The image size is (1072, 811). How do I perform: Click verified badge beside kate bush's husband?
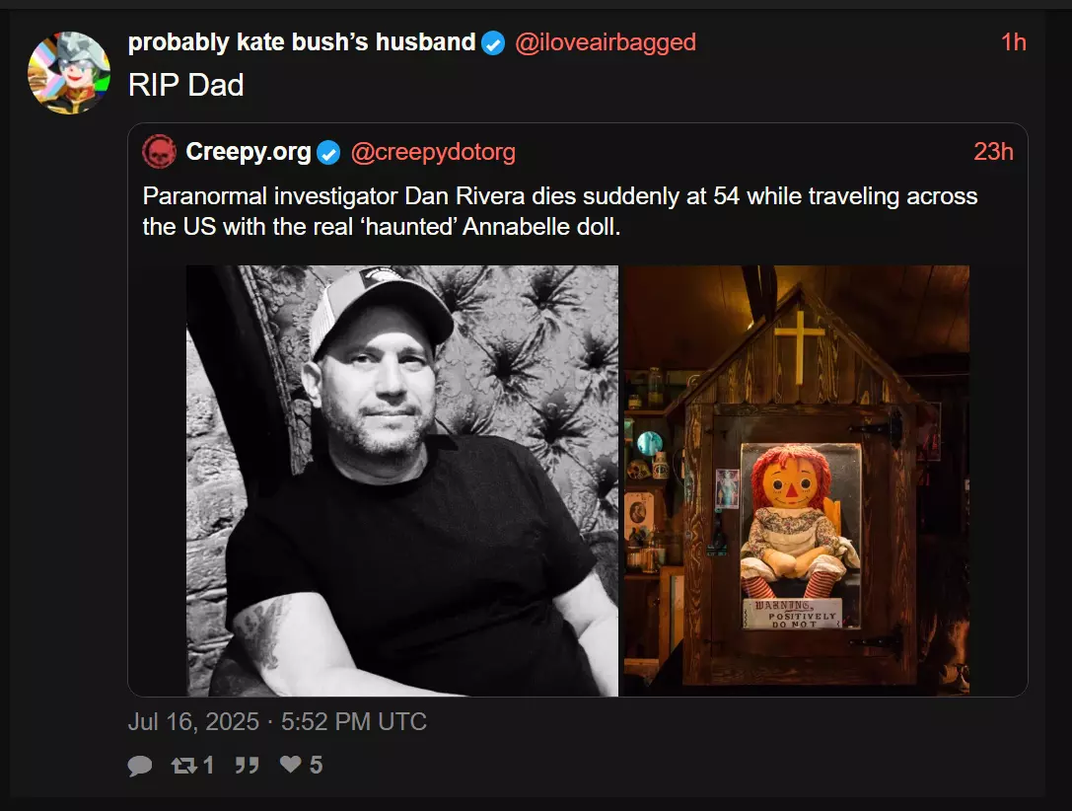coord(493,43)
